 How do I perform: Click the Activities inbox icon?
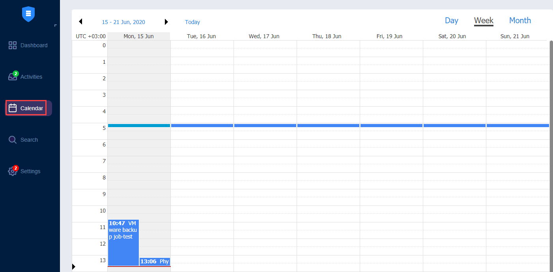click(x=13, y=77)
